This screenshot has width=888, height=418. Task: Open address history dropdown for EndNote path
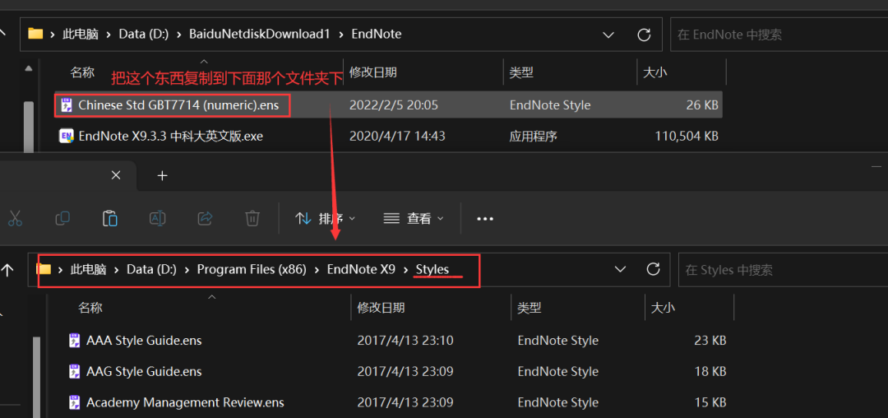[608, 35]
